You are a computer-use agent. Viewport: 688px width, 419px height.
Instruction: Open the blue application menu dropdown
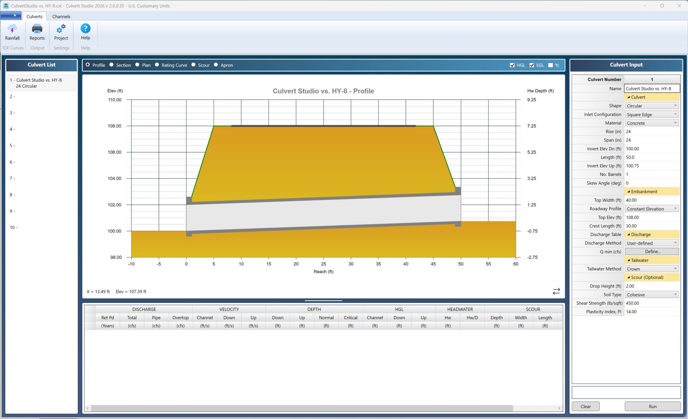[11, 16]
